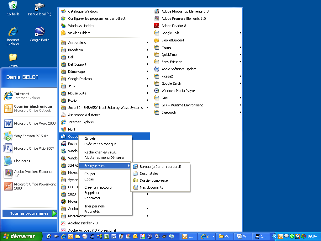Choose Supprimer in context menu
The image size is (321, 241).
105,193
